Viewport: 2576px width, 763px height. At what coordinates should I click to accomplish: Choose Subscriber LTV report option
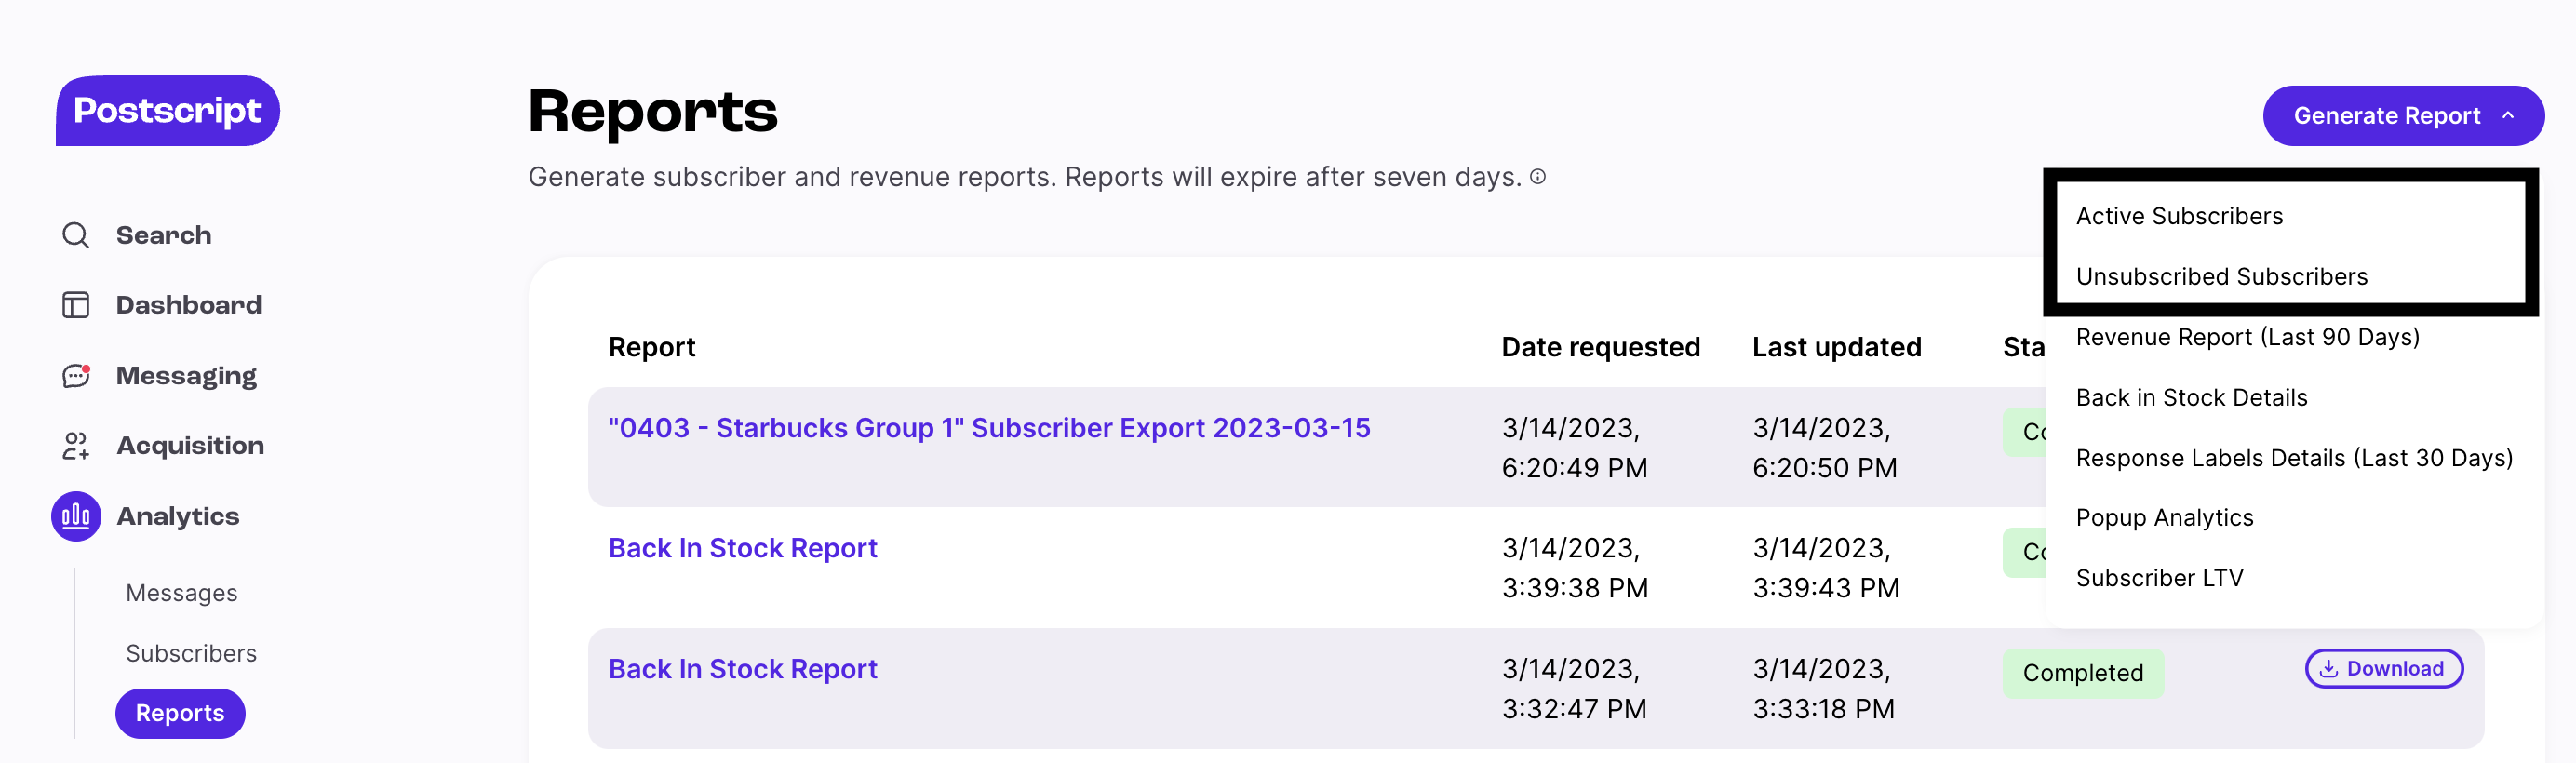(x=2159, y=578)
